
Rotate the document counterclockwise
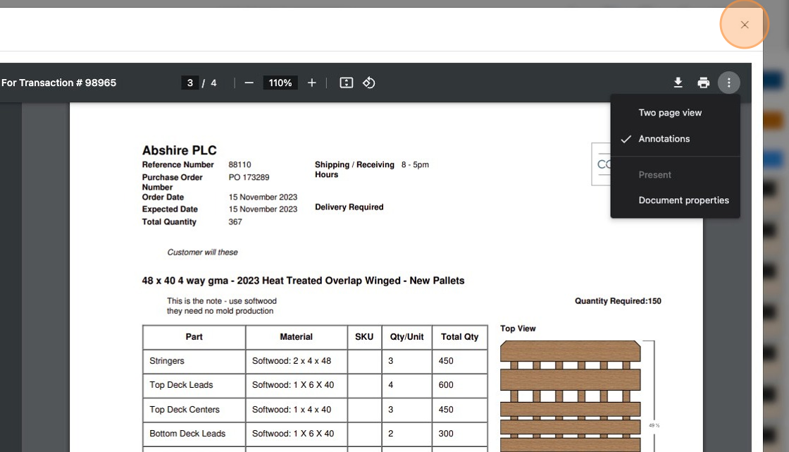pos(369,83)
